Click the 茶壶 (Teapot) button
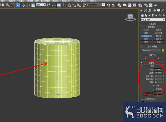Image resolution: width=166 pixels, height=122 pixels. pos(146,42)
